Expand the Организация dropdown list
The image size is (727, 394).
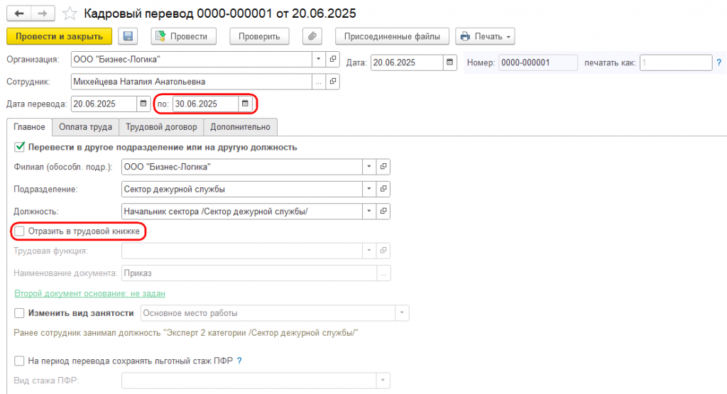pos(319,60)
